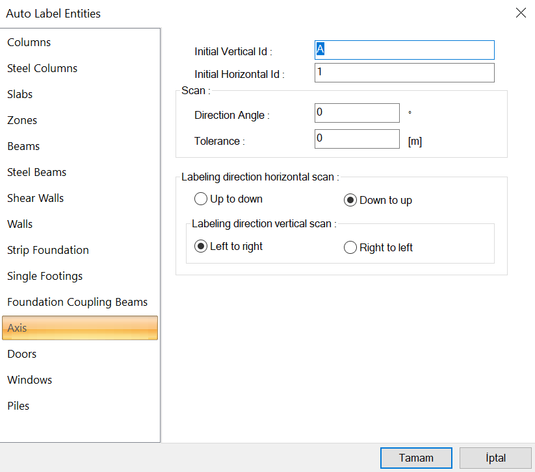Screen dimensions: 535x472
Task: Click the Direction Angle text box
Action: tap(356, 113)
